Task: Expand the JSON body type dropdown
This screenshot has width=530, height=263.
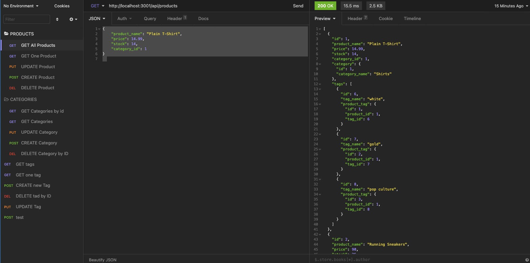Action: [97, 19]
